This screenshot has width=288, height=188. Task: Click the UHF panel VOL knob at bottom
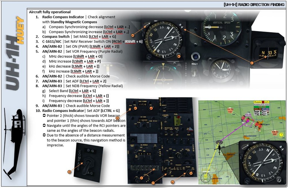click(x=137, y=180)
